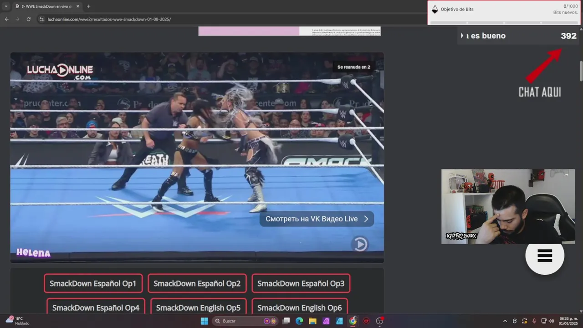The width and height of the screenshot is (583, 328).
Task: Click the Bits diamond icon in Objetivo de Bits
Action: pyautogui.click(x=435, y=9)
